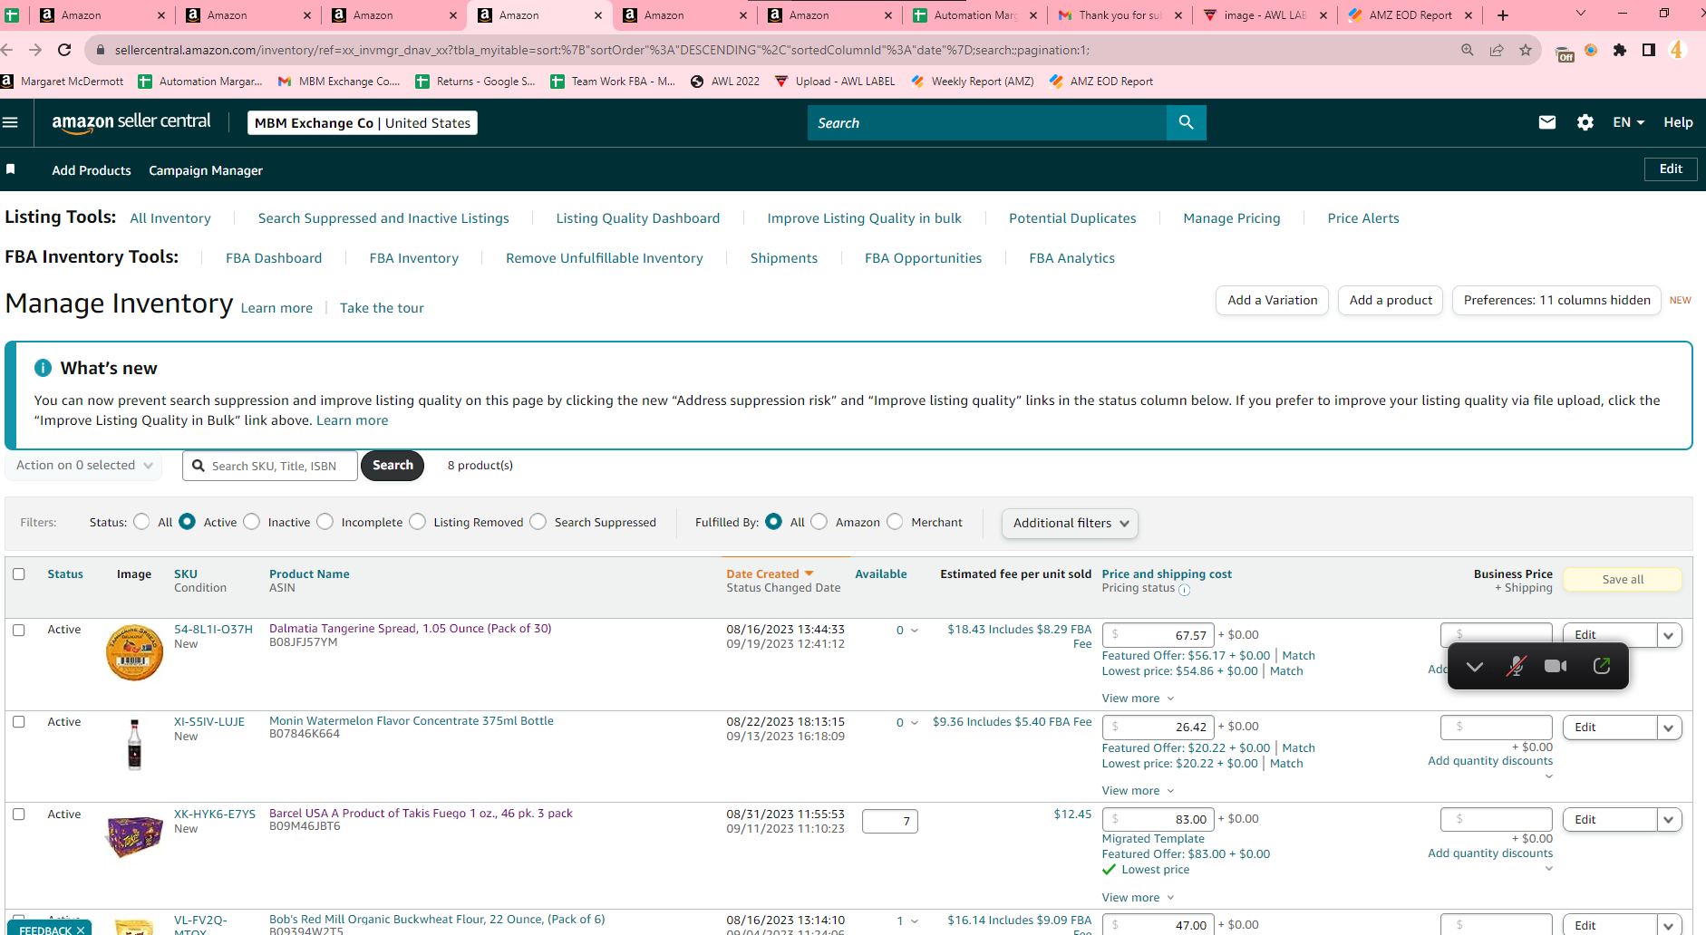This screenshot has width=1706, height=935.
Task: Open the tab search chevron in browser title bar
Action: 1581,14
